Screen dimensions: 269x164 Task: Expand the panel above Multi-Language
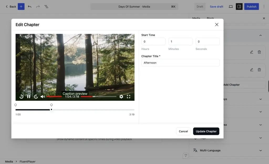260,138
